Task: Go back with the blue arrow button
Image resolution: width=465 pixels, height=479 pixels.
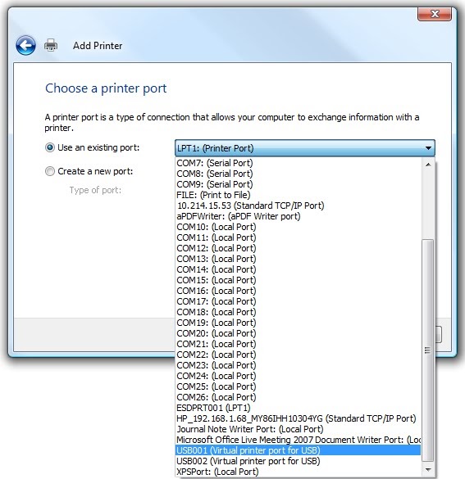Action: click(25, 46)
